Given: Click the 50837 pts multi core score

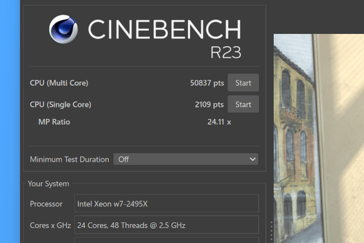Looking at the screenshot, I should tap(207, 83).
